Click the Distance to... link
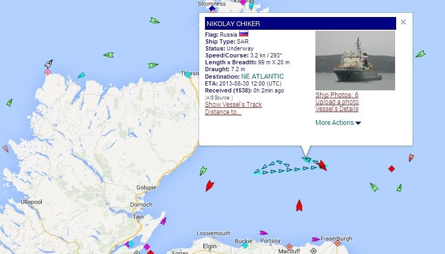445x254 pixels. (223, 112)
